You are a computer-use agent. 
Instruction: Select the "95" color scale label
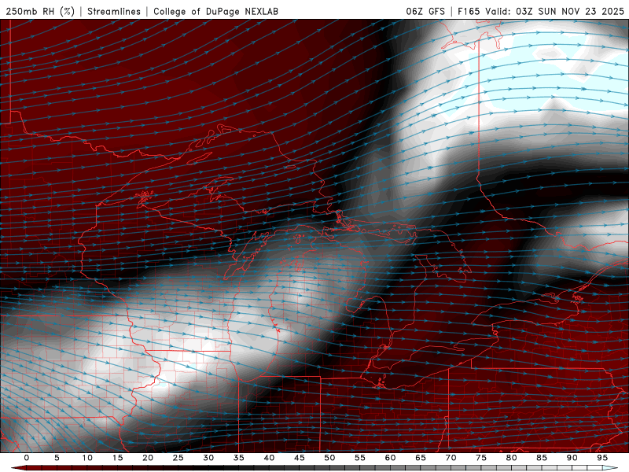602,458
